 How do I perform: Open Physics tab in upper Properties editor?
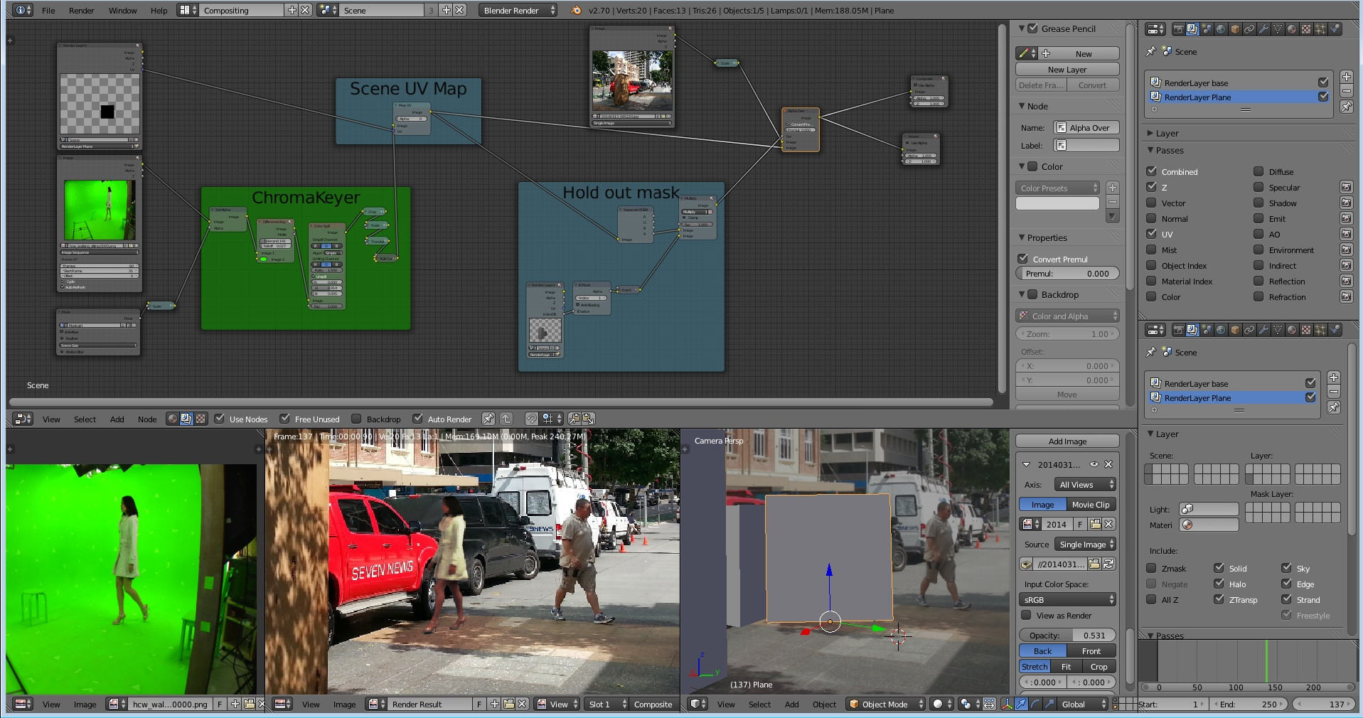[x=1335, y=29]
